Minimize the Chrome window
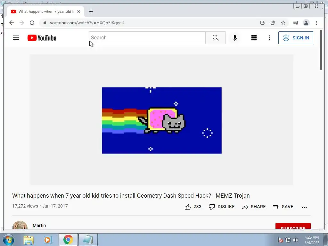The image size is (328, 246). click(x=298, y=6)
